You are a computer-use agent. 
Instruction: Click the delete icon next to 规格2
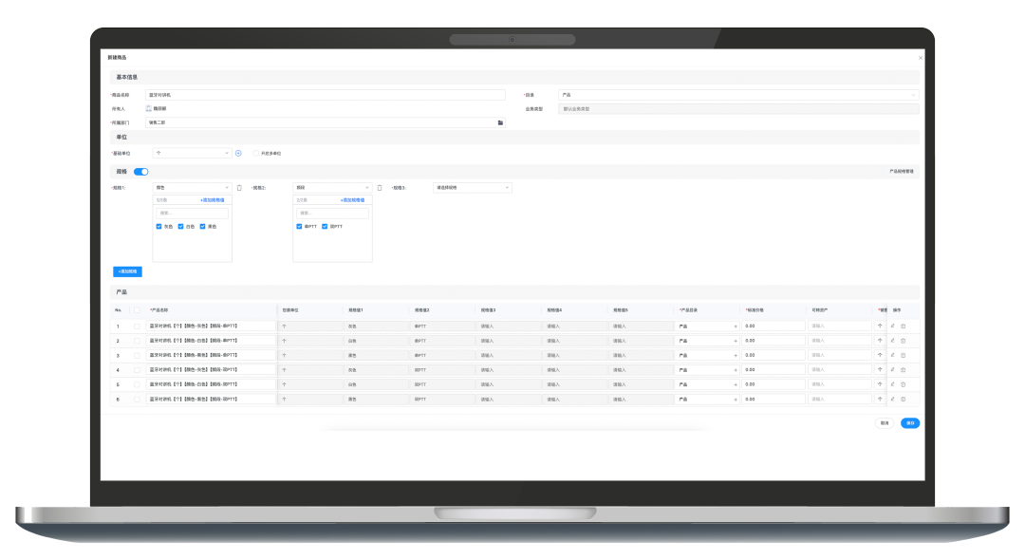(x=380, y=188)
